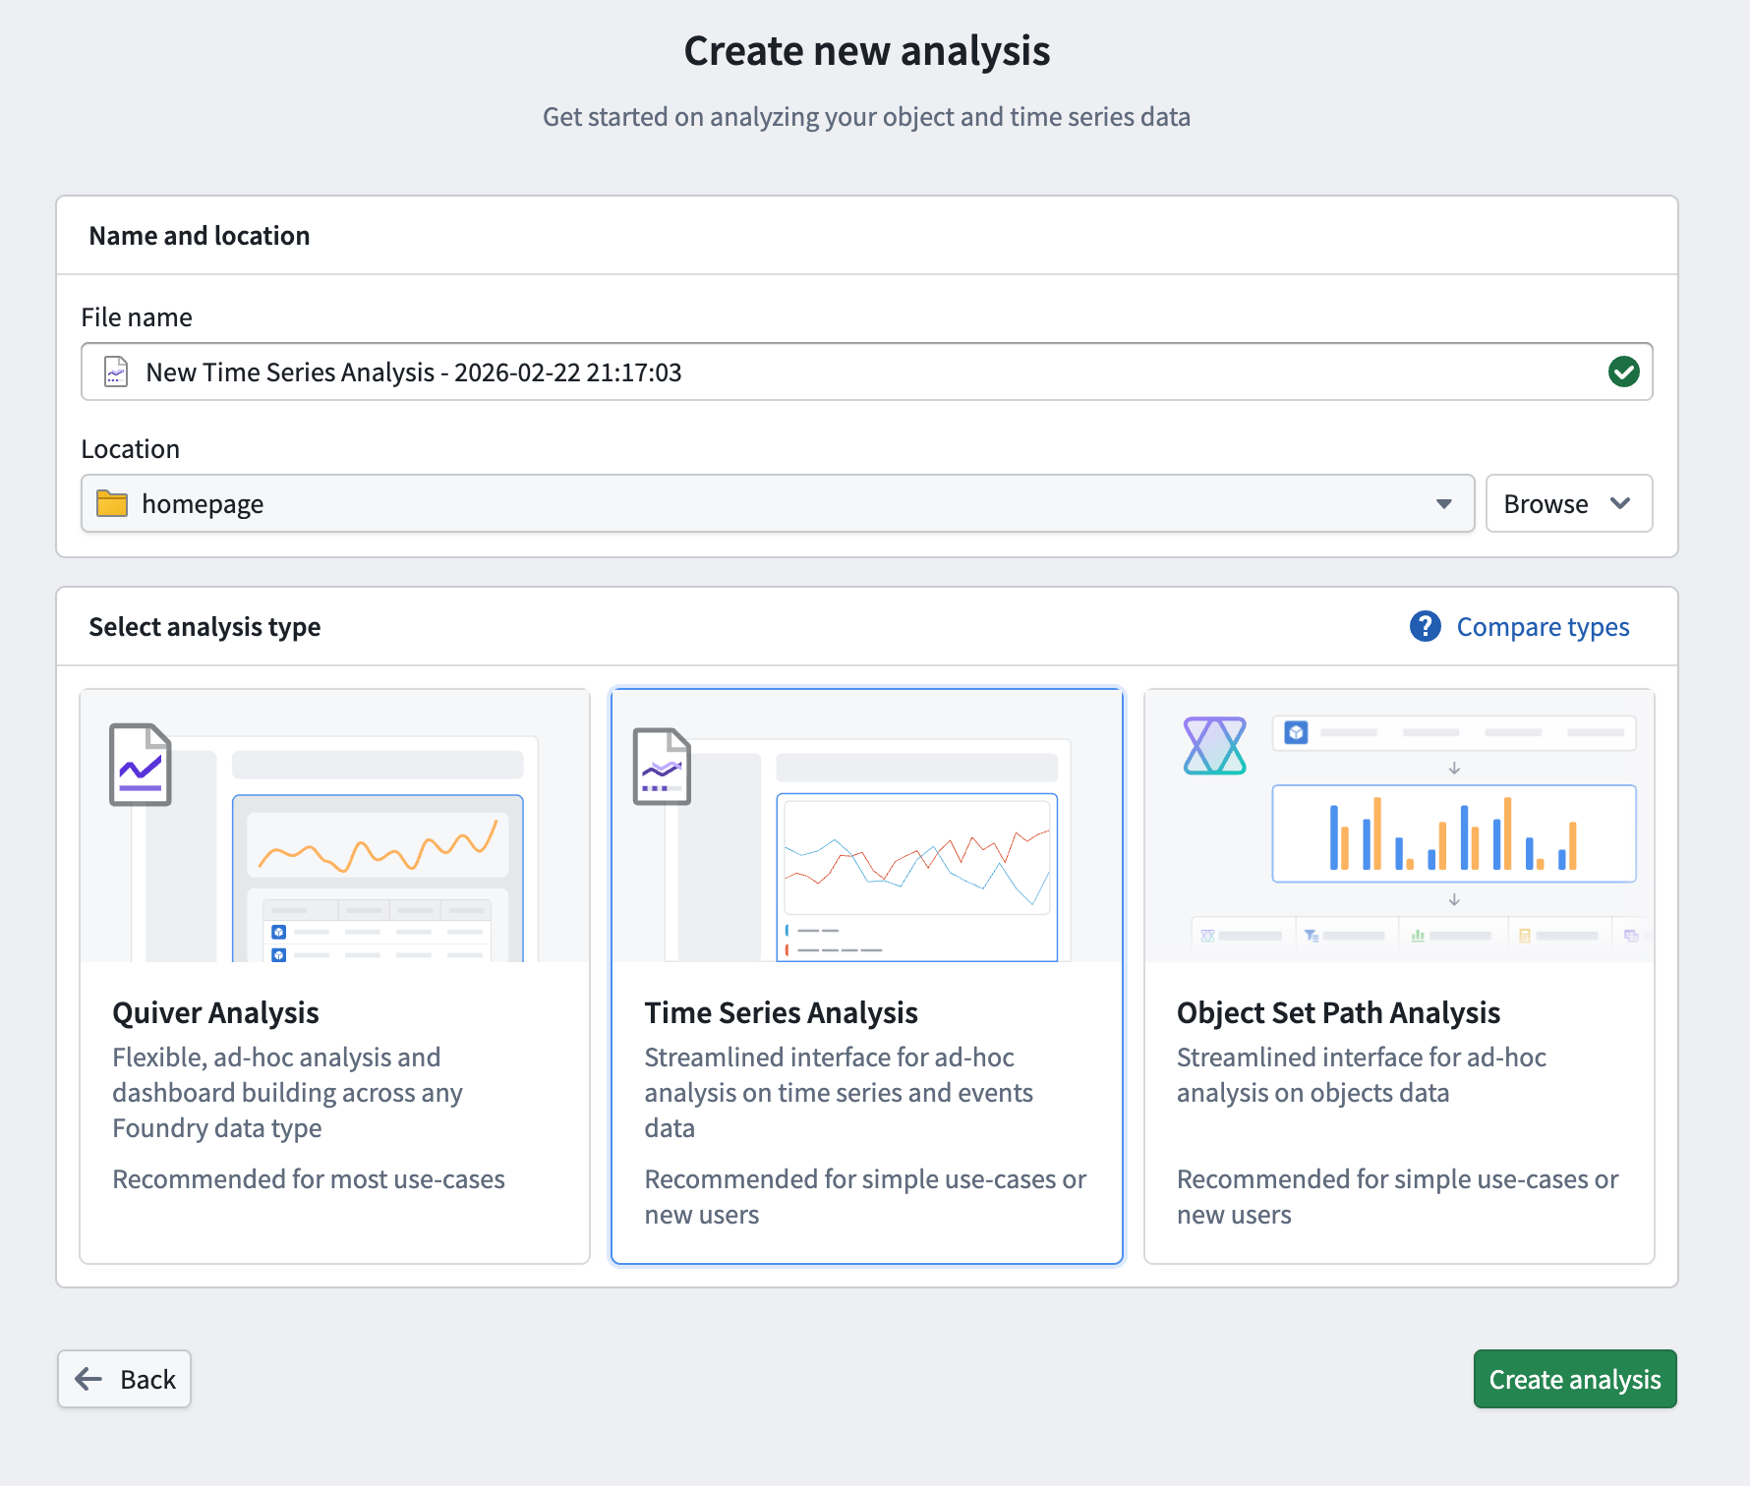Click the Back button
The width and height of the screenshot is (1750, 1486).
124,1379
